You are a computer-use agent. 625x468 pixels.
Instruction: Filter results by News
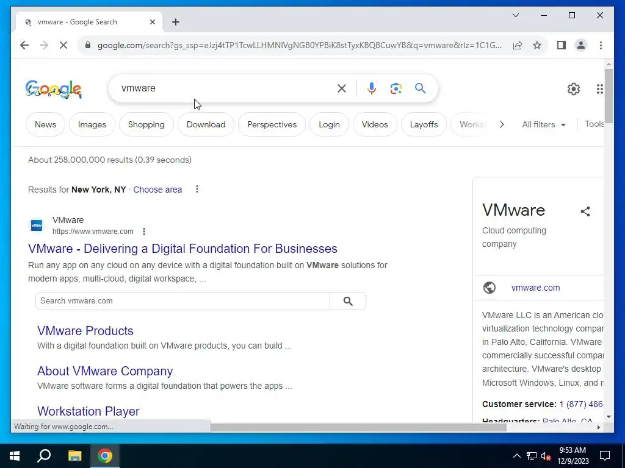point(45,124)
